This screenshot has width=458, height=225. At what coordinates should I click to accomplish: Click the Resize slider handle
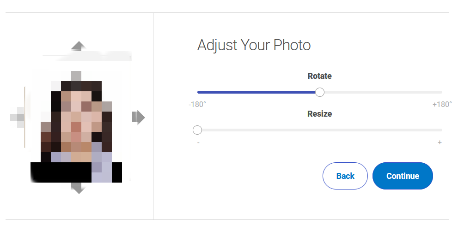coord(197,130)
